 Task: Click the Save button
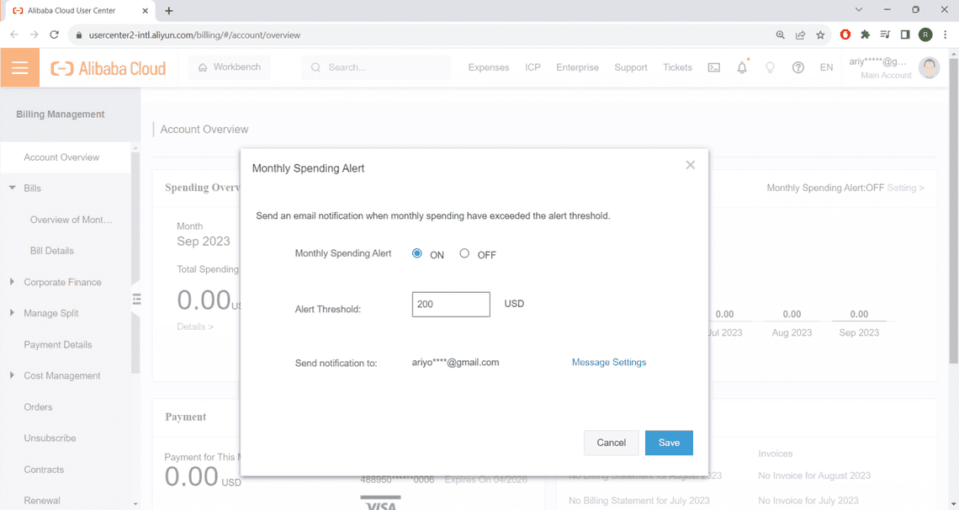[669, 443]
